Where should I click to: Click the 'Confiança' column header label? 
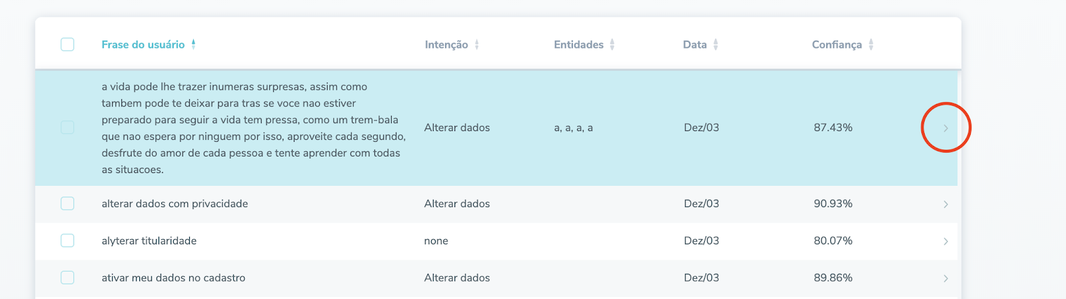[837, 45]
